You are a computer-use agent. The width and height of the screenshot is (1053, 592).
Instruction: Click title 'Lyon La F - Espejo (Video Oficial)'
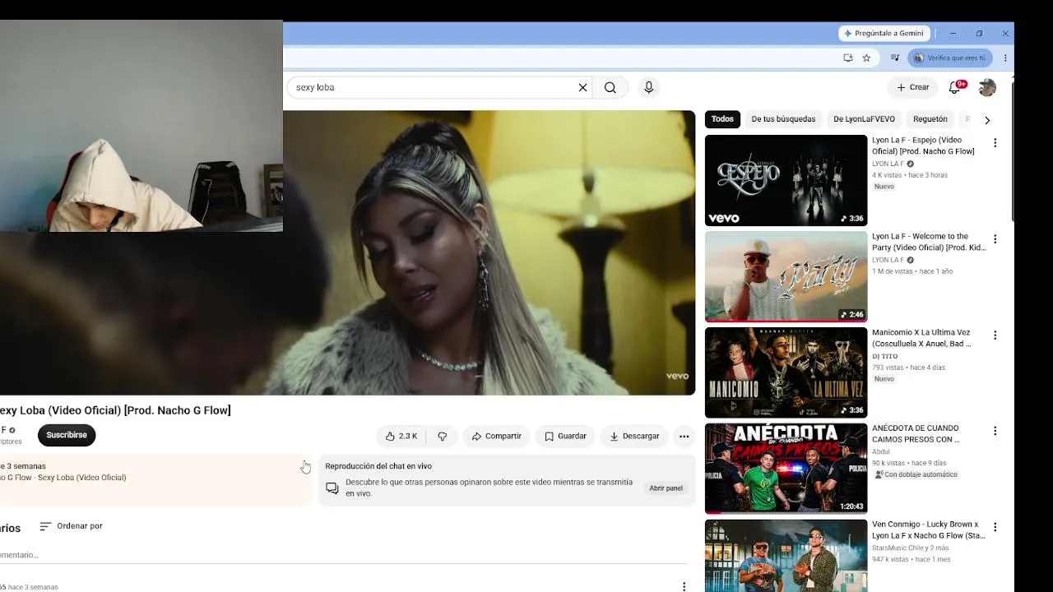(x=923, y=146)
